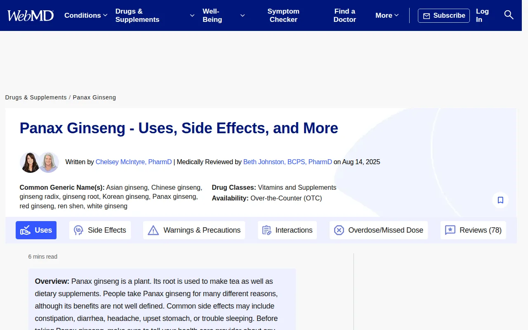Select the Uses tab
The height and width of the screenshot is (330, 528).
36,230
